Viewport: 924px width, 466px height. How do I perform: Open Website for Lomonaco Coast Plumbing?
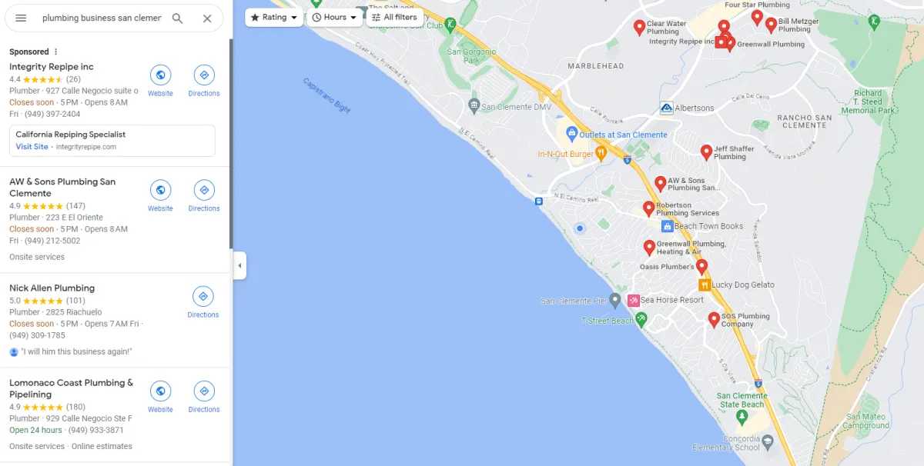[160, 397]
